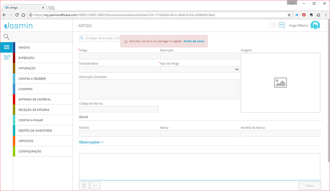This screenshot has width=330, height=191.
Task: Click the Código de Barras field
Action: click(119, 109)
